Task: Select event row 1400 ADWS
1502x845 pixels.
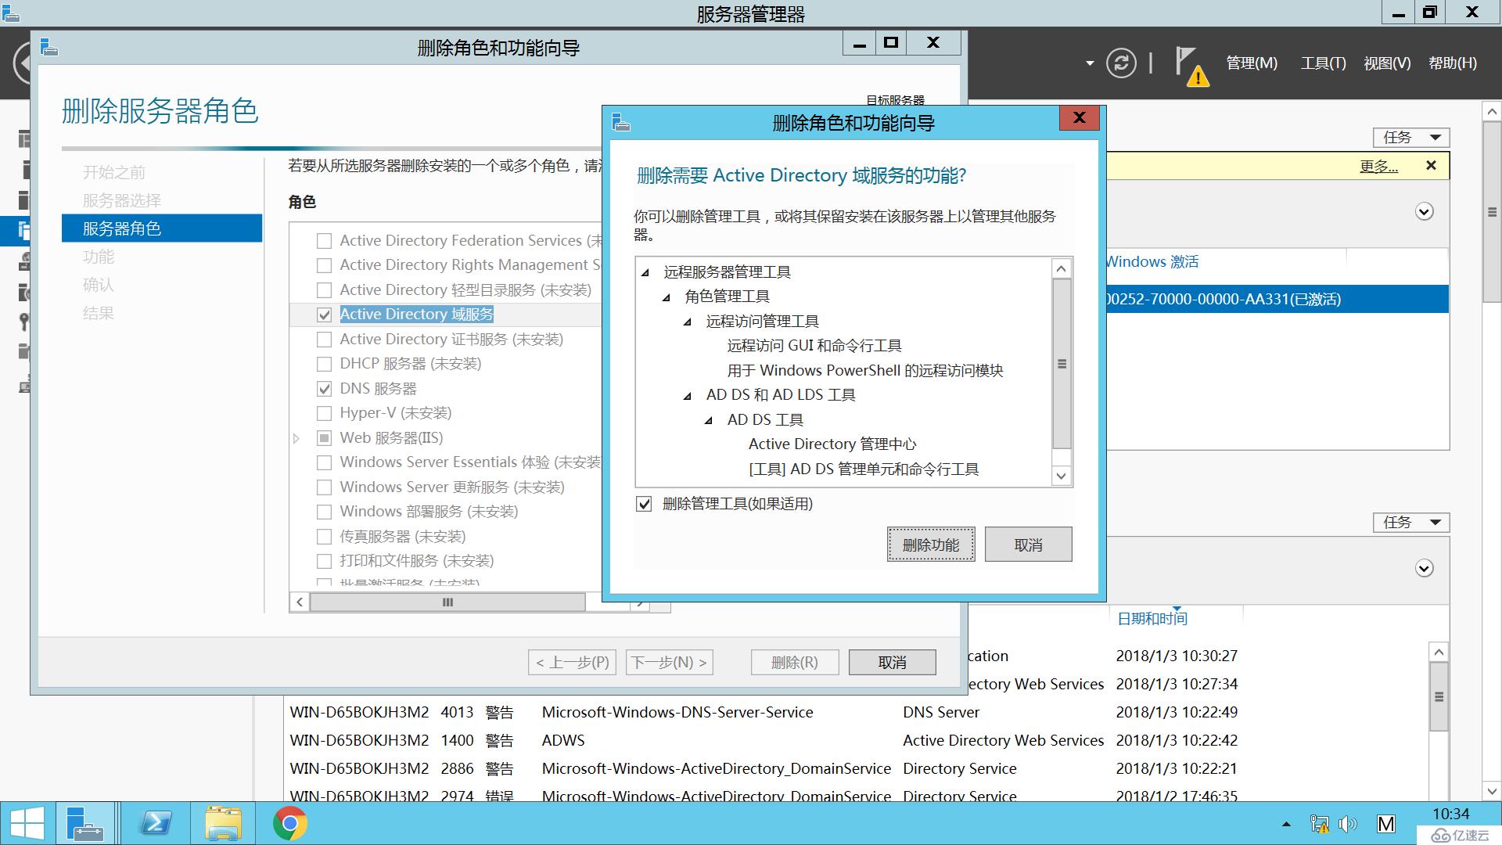Action: pyautogui.click(x=857, y=741)
